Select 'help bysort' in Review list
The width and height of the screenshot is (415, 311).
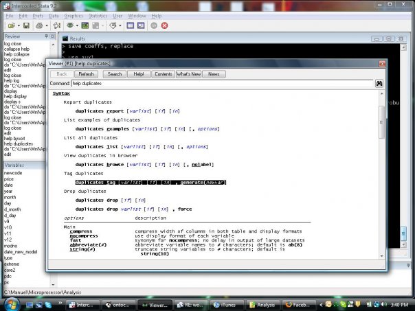click(x=14, y=139)
